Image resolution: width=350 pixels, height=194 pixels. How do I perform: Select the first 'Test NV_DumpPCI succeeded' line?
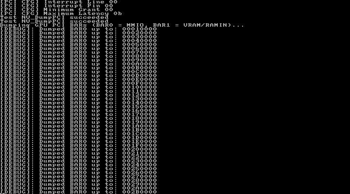[x=54, y=17]
